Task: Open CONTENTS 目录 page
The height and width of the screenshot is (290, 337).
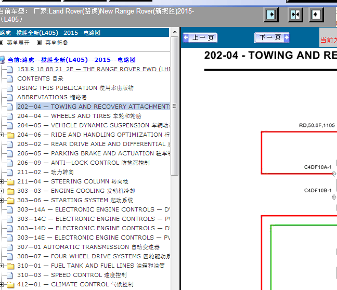Action: (x=41, y=78)
